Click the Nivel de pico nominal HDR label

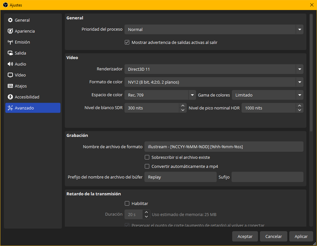point(214,108)
